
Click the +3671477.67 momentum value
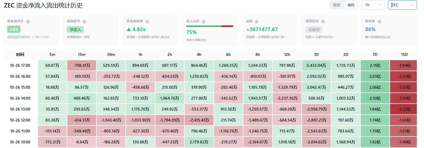262,29
